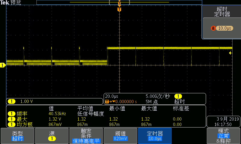The image size is (241, 144).
Task: Click the 最大值 column header
Action: point(149,108)
